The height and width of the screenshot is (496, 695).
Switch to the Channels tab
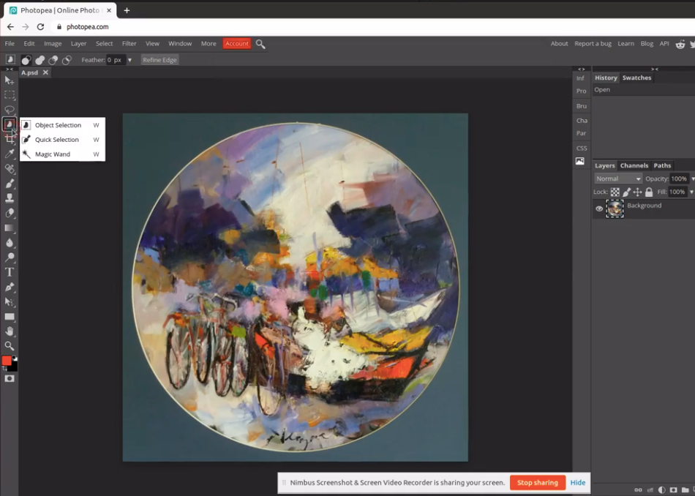click(x=634, y=166)
